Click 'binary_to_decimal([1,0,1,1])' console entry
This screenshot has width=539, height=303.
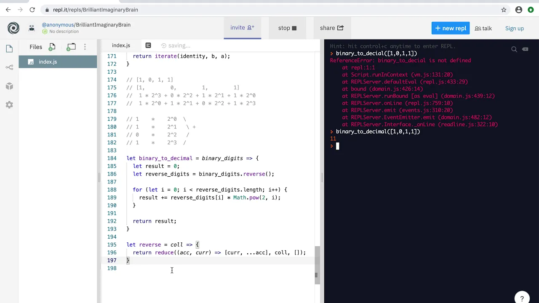378,132
